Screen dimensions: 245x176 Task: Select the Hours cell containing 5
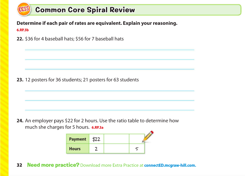[x=137, y=149]
